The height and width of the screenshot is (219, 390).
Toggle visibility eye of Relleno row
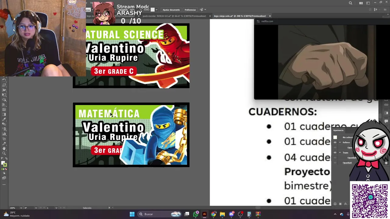[x=335, y=142]
